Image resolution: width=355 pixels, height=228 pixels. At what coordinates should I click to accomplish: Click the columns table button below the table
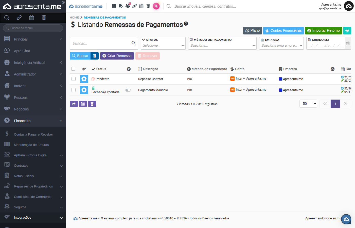(x=83, y=104)
